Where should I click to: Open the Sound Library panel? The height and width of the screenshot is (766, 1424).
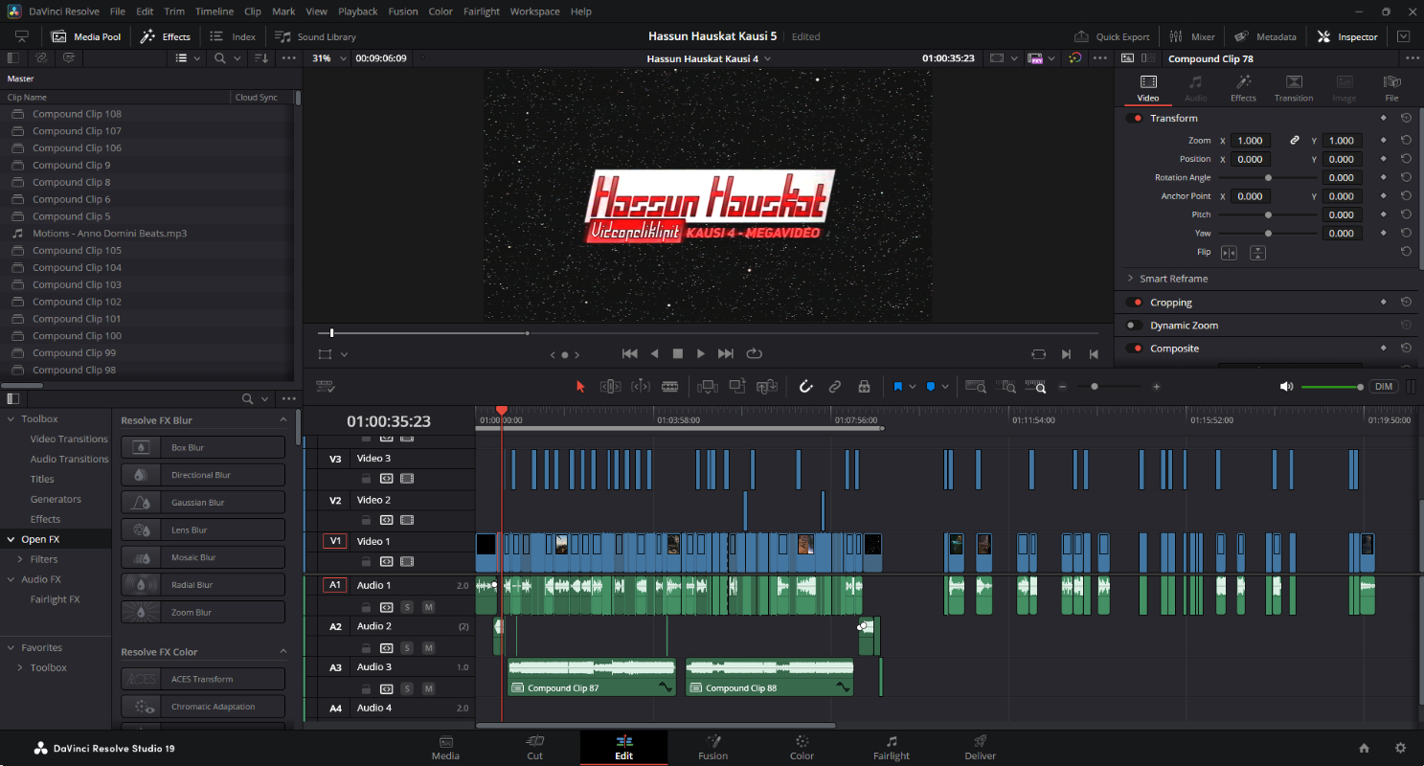click(x=315, y=36)
